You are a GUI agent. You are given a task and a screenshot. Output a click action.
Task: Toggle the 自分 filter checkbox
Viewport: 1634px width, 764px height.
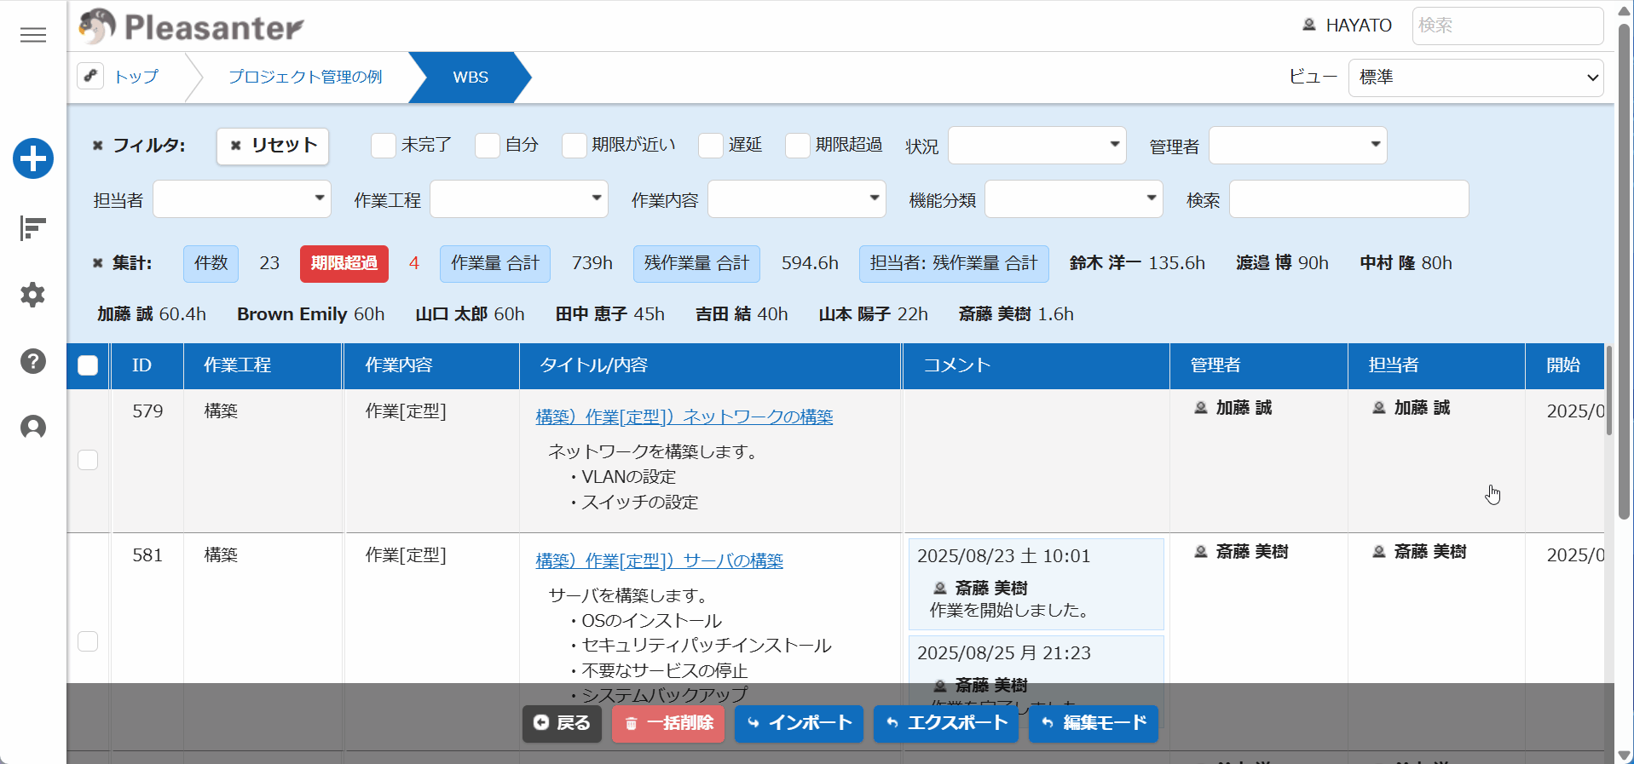[488, 146]
